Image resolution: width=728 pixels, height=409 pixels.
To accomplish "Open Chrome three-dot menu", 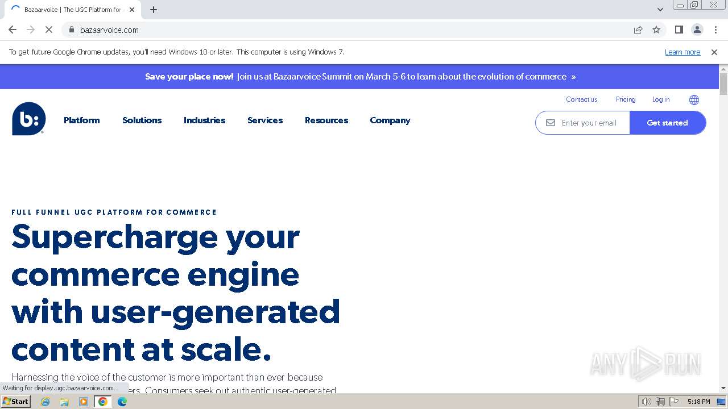I will tap(715, 30).
